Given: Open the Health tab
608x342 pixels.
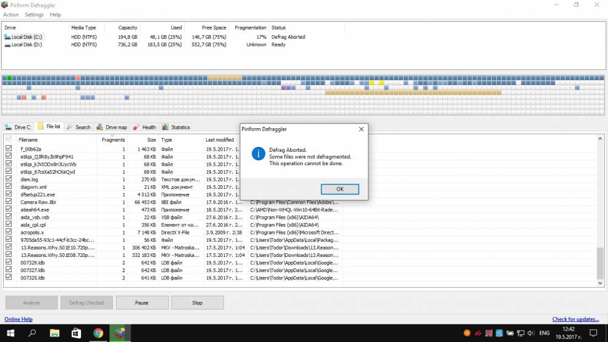Looking at the screenshot, I should [144, 127].
